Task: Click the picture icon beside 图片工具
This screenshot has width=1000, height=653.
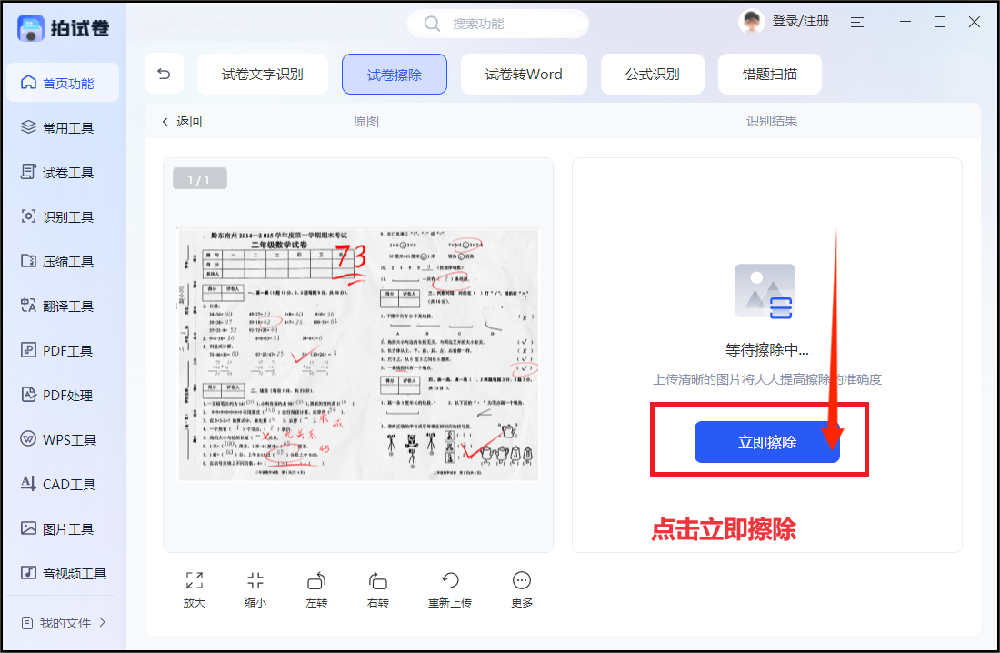Action: pyautogui.click(x=28, y=527)
